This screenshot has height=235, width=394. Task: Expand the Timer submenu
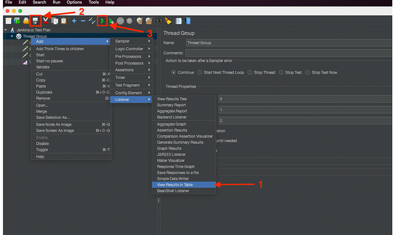click(x=131, y=78)
